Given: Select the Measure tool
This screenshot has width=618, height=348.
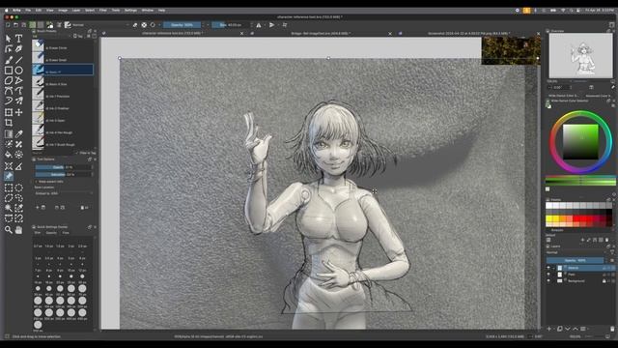Looking at the screenshot, I should pos(18,166).
